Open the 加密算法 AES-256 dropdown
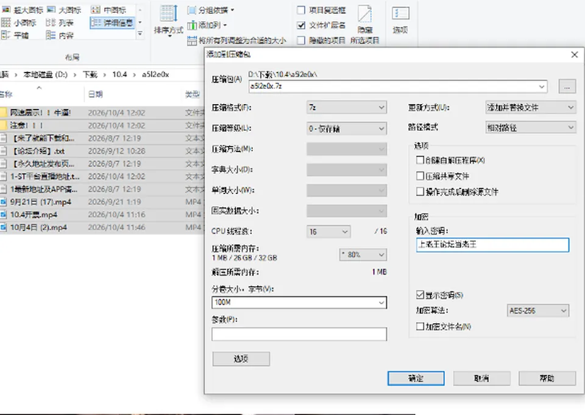Screen dimensions: 585x415 tap(538, 311)
